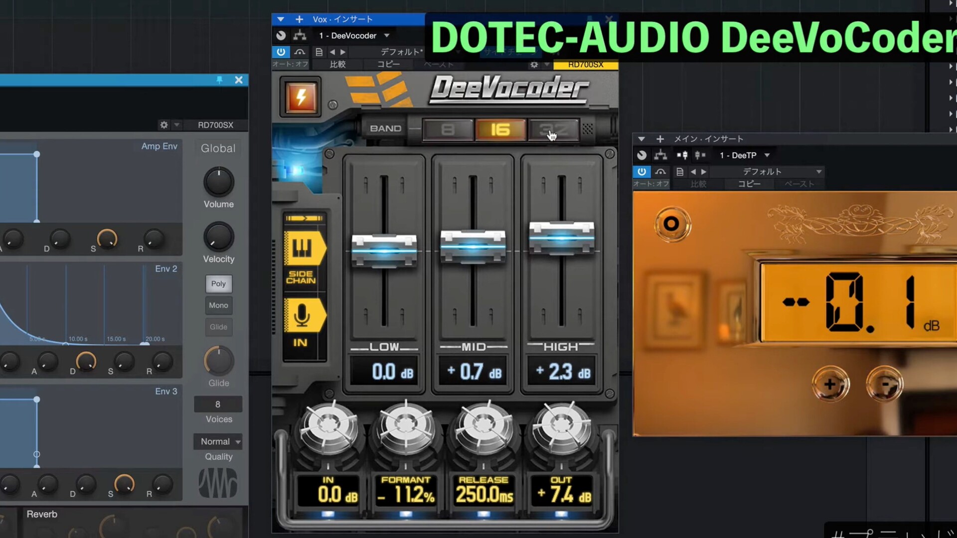Click the pin icon on synth window
Viewport: 957px width, 538px height.
tap(219, 80)
